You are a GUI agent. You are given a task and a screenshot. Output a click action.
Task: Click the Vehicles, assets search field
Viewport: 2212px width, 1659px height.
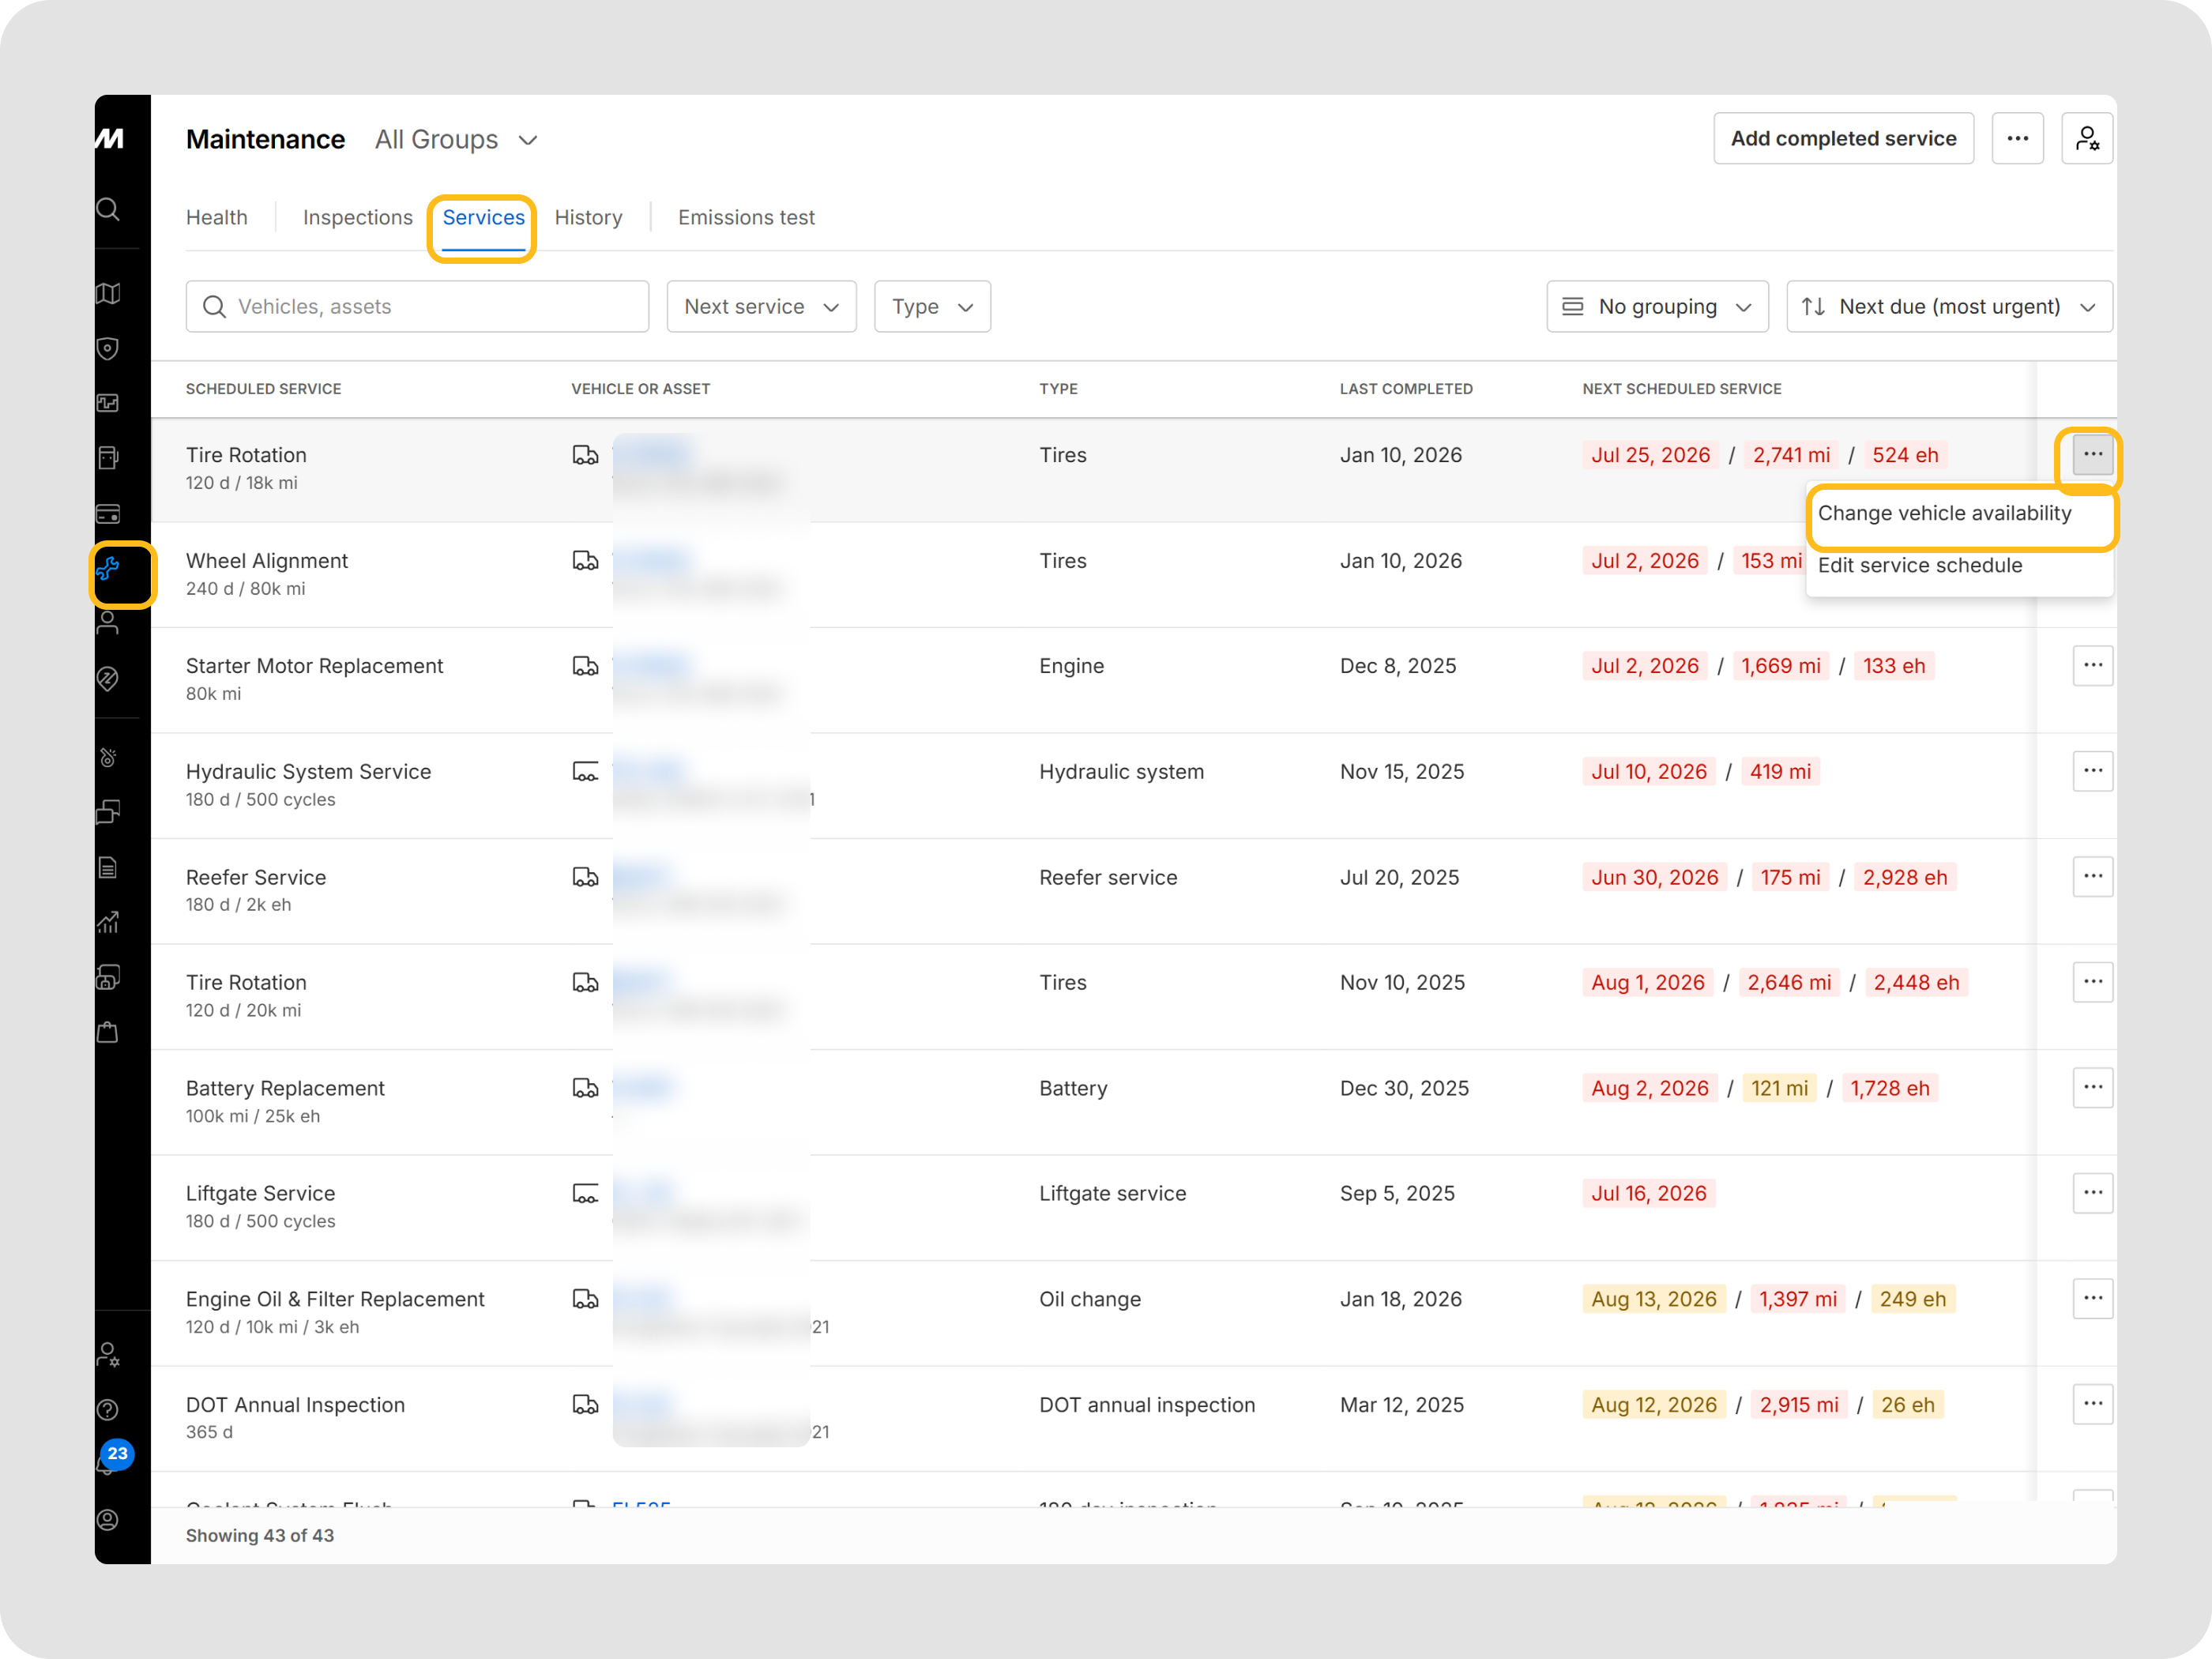point(417,306)
